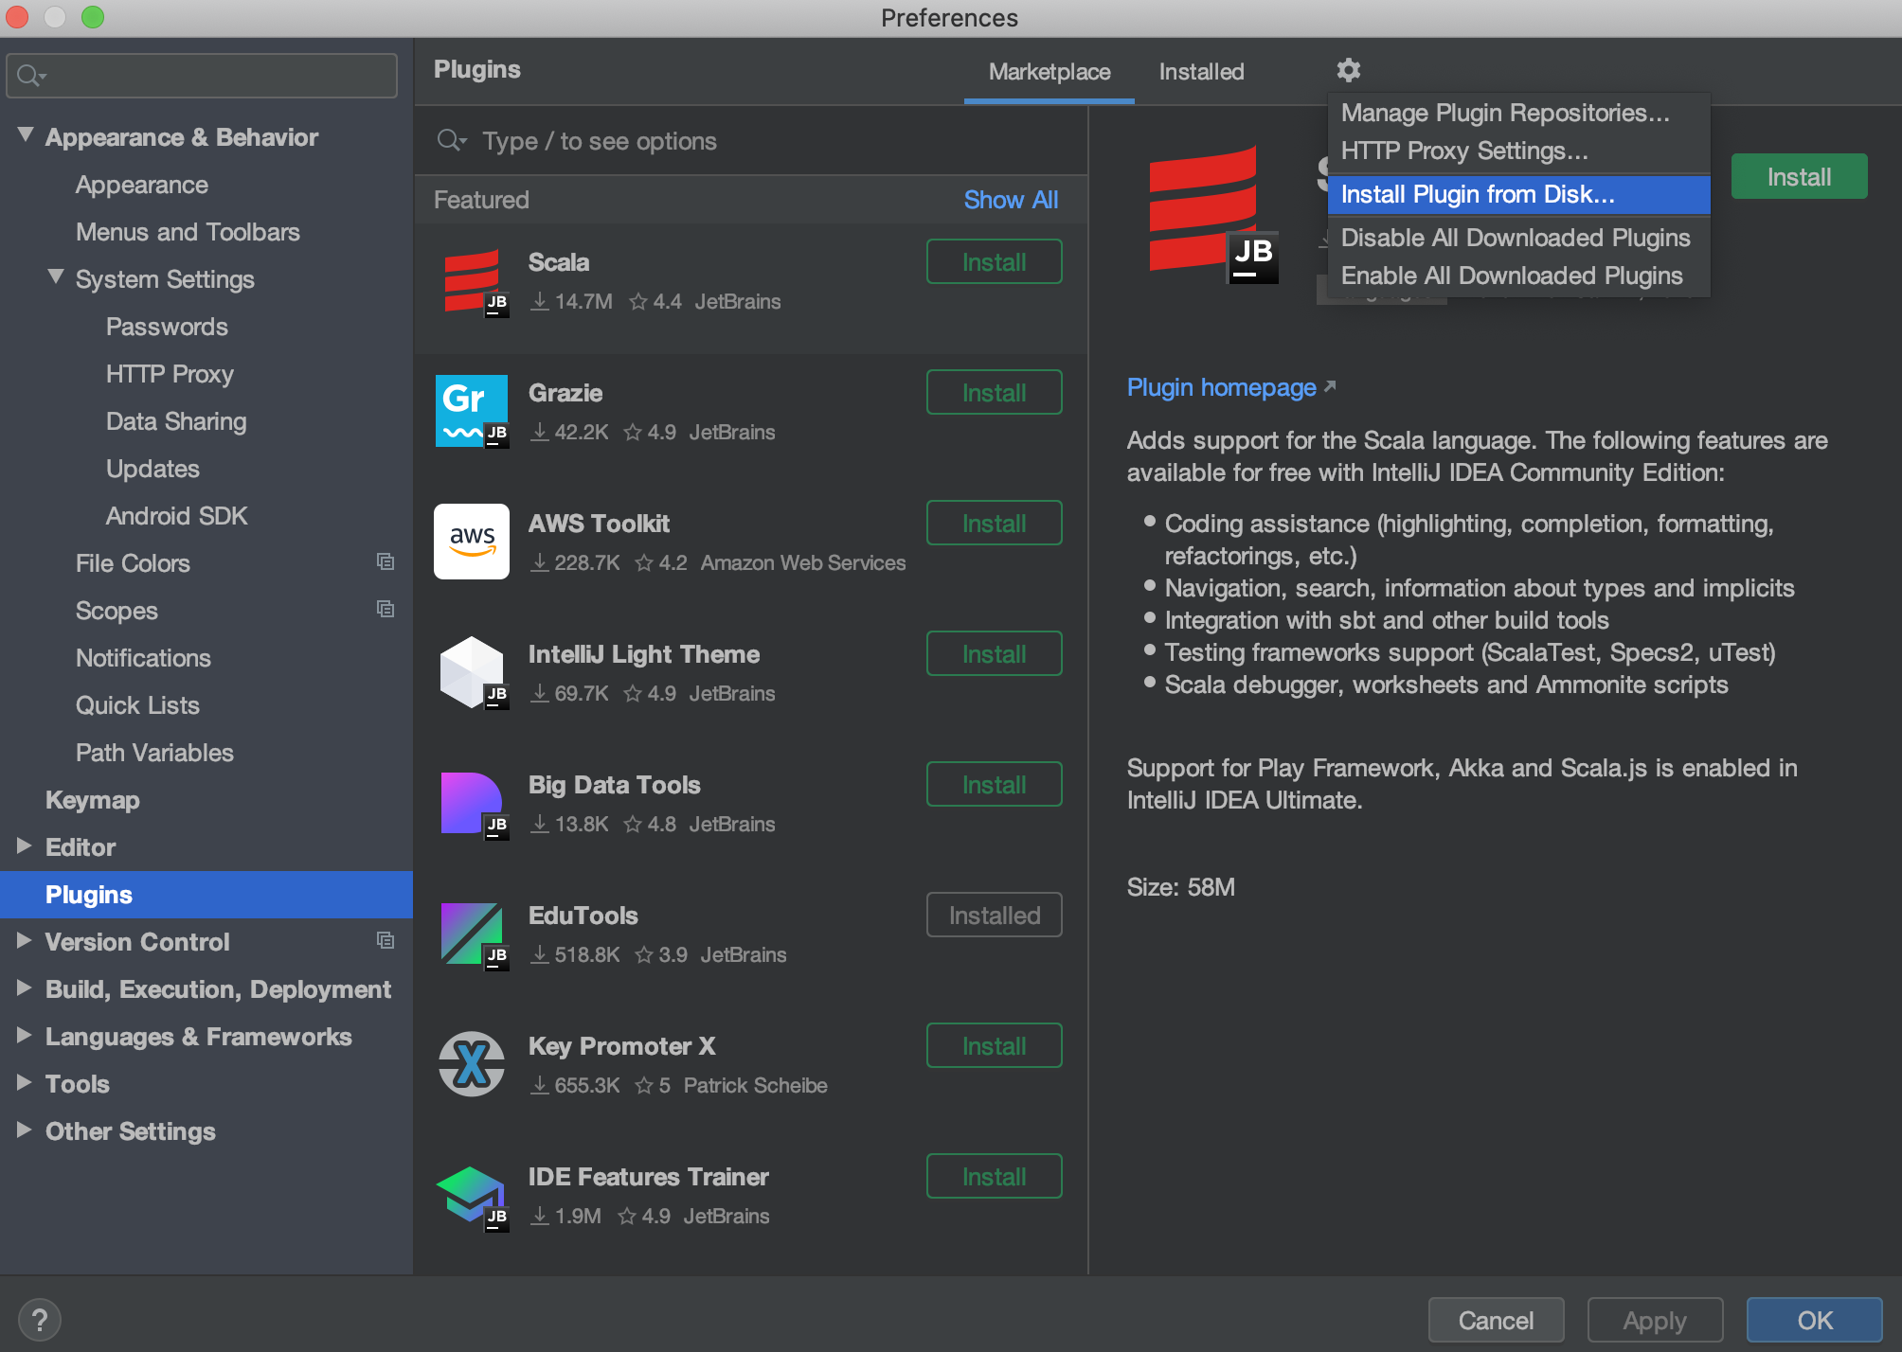
Task: Collapse the System Settings subtree
Action: [x=56, y=277]
